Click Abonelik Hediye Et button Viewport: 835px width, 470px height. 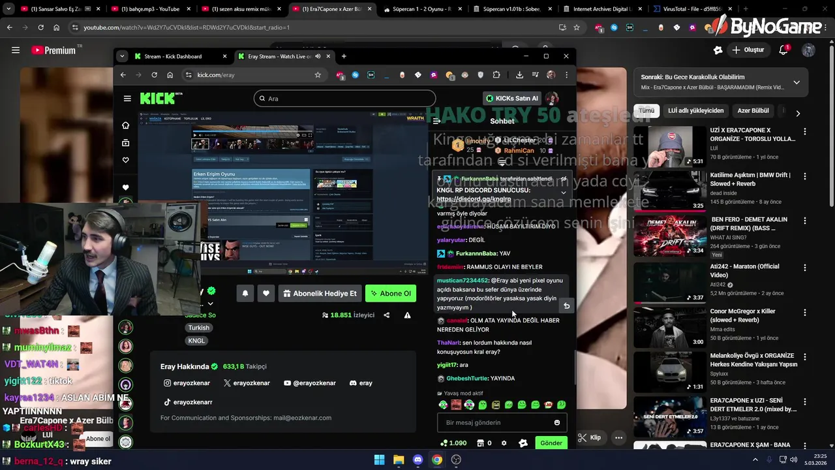[x=320, y=294]
